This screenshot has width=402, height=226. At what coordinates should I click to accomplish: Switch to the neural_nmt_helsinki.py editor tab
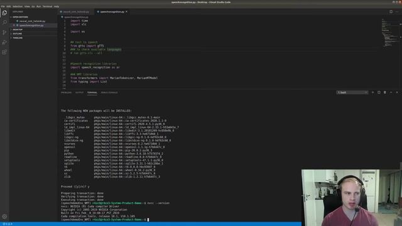click(x=76, y=12)
